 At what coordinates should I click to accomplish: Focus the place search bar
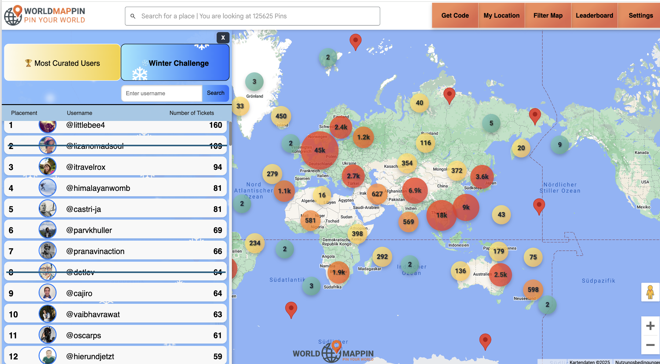(252, 16)
